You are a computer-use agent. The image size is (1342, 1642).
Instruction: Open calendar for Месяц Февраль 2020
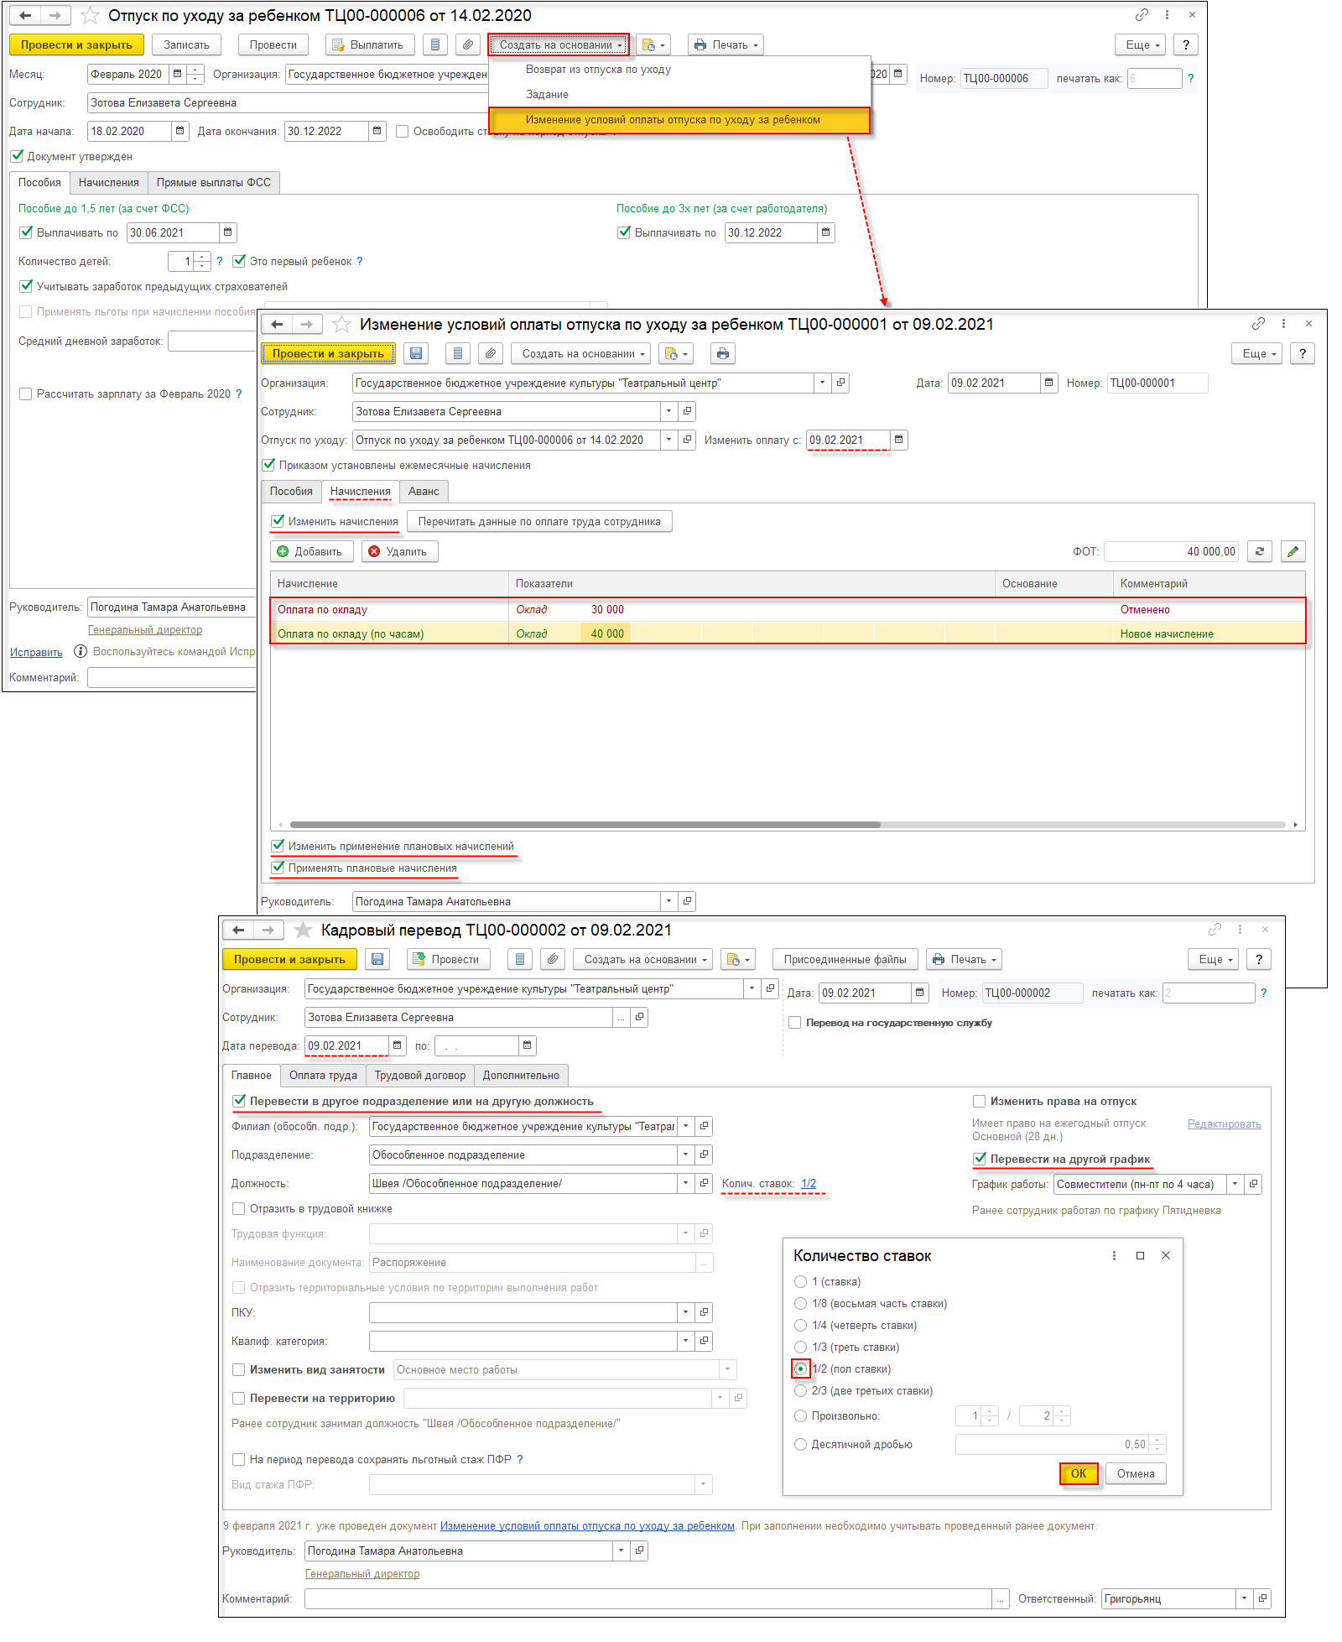[177, 74]
